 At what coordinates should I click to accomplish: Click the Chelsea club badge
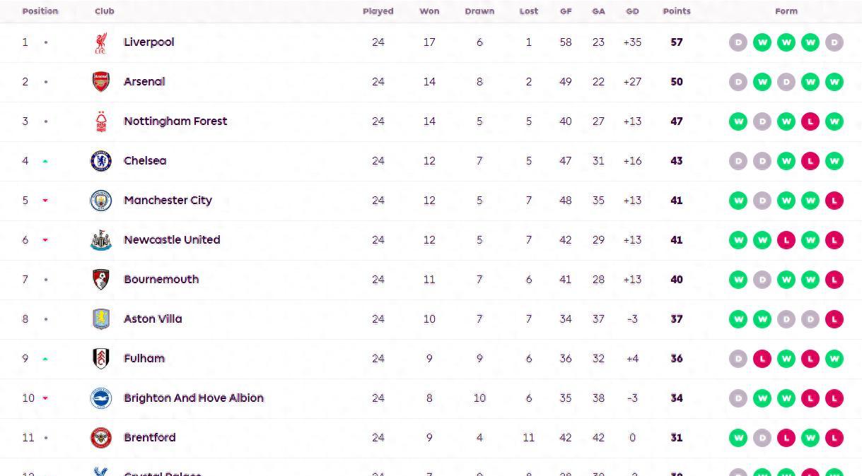(x=101, y=161)
